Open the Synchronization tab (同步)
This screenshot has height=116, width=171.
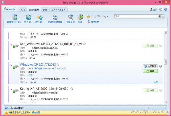pyautogui.click(x=45, y=10)
